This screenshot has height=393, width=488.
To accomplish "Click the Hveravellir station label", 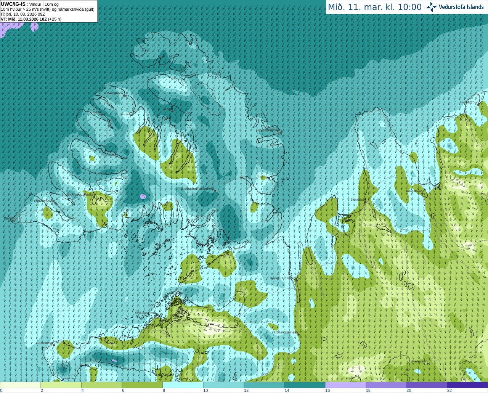I will point(418,361).
